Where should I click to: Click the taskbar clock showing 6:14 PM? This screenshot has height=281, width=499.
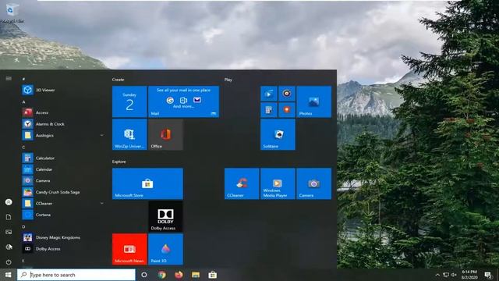[469, 275]
